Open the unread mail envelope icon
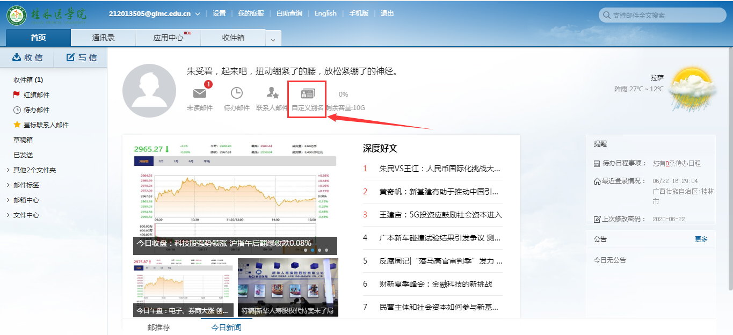 coord(200,93)
